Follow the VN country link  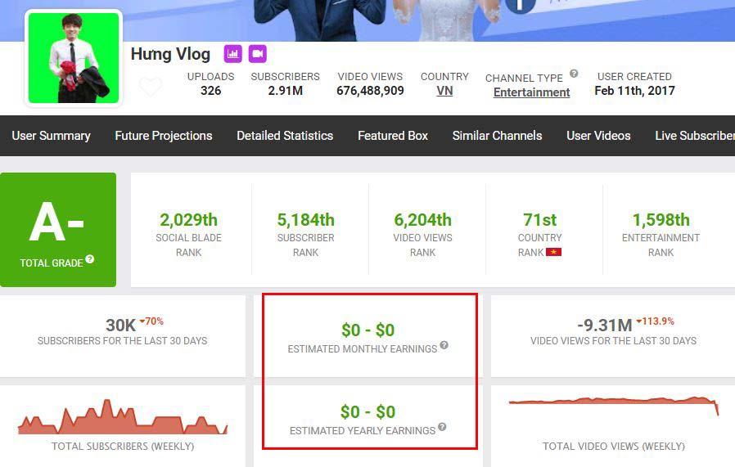[x=444, y=91]
